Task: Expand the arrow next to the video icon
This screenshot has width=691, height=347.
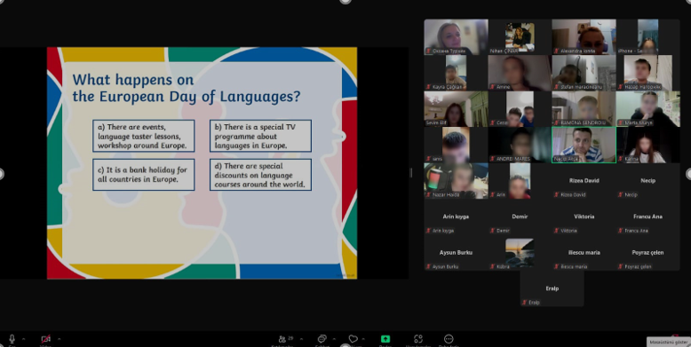Action: coord(59,339)
